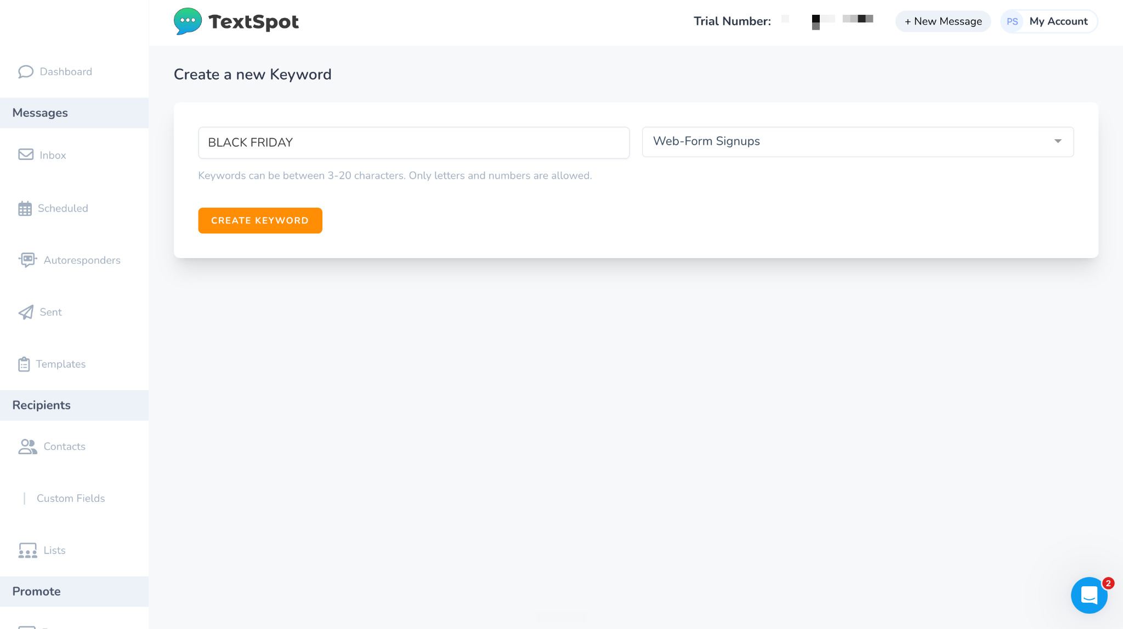Open Scheduled messages
Viewport: 1123px width, 629px height.
tap(63, 208)
